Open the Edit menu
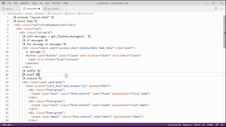Viewport: 226px width, 127px height. coord(16,3)
